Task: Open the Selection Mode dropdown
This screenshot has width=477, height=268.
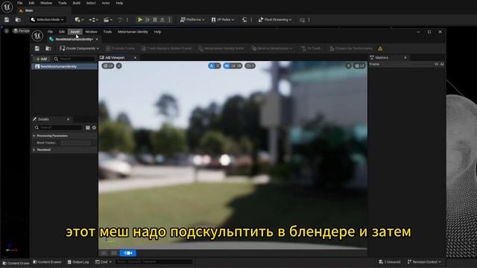Action: point(48,20)
